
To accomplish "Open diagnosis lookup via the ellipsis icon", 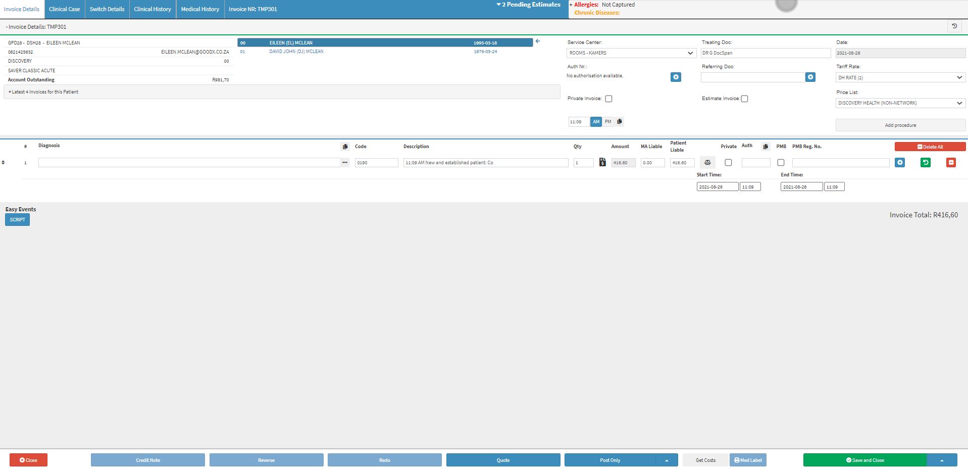I will (345, 163).
